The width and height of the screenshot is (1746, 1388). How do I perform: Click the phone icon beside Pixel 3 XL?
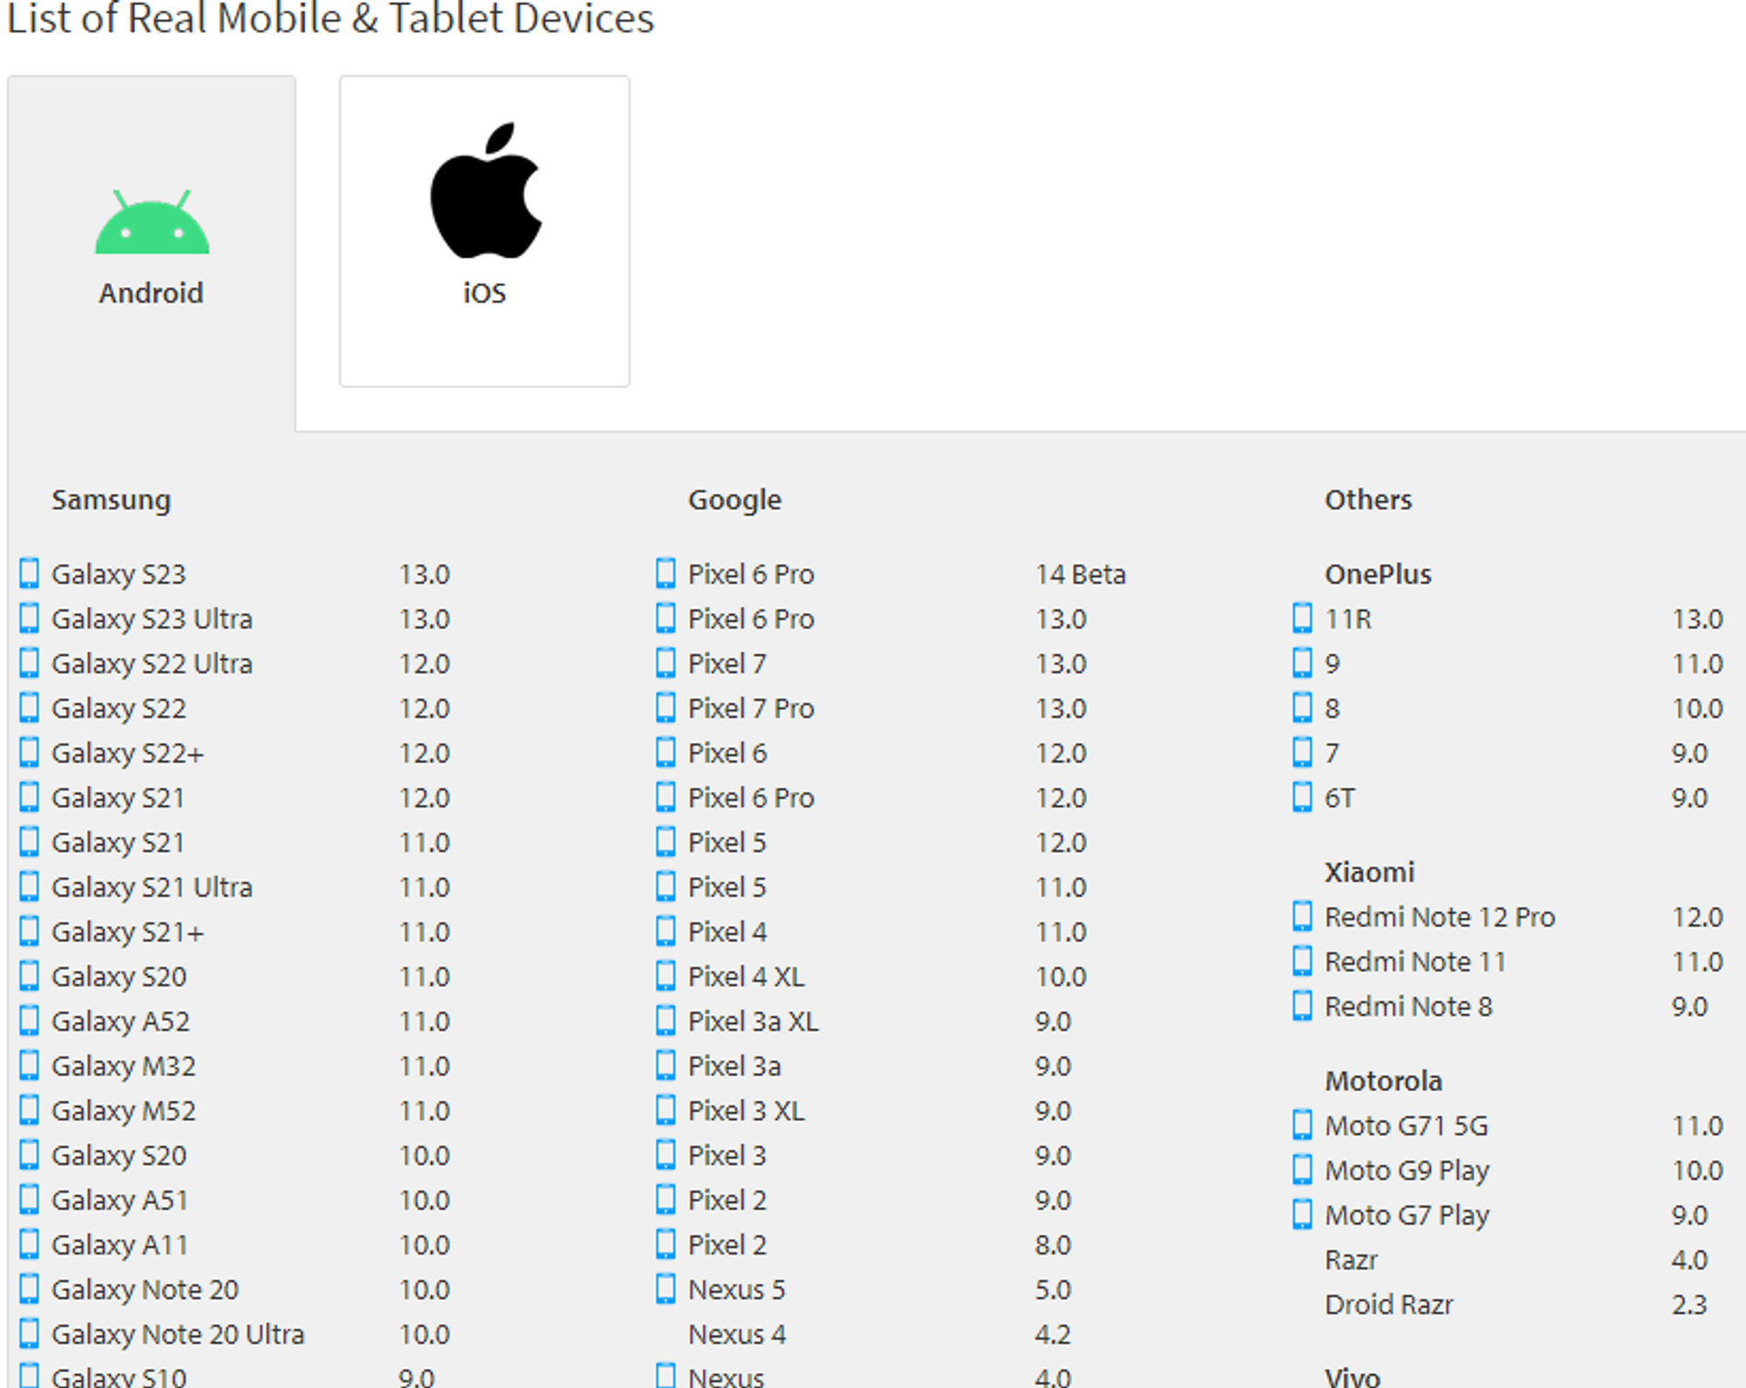(x=665, y=1110)
